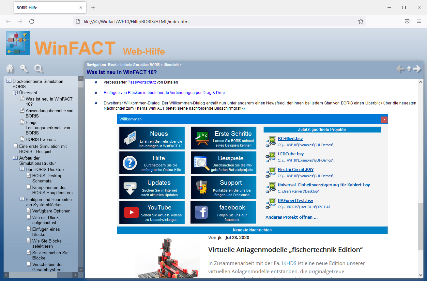Screen dimensions: 427x281
Task: Click Virtuelle Anlagenmodelle fischertechnik Edition headline
Action: 285,250
